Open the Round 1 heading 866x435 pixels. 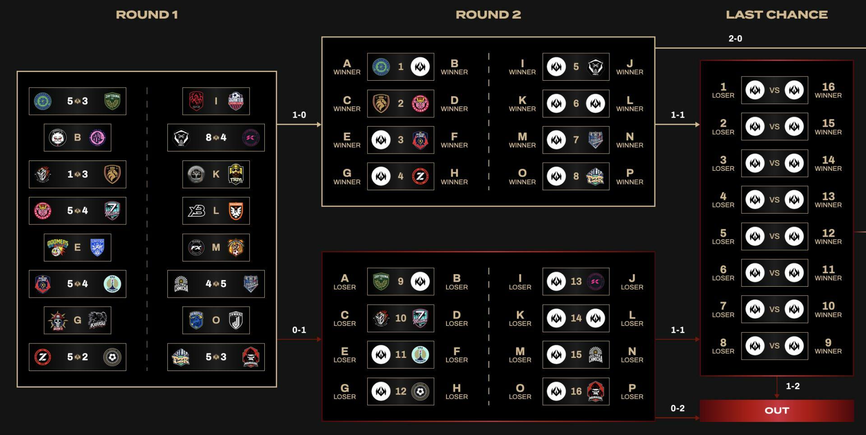click(147, 15)
